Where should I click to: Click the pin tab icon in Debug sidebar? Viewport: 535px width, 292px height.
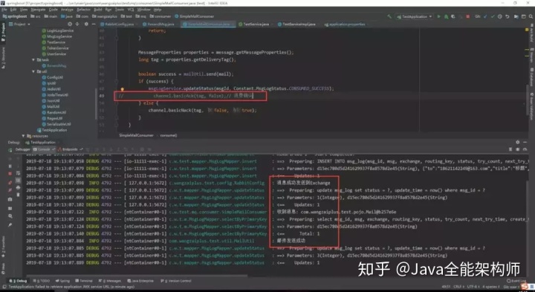(x=10, y=225)
